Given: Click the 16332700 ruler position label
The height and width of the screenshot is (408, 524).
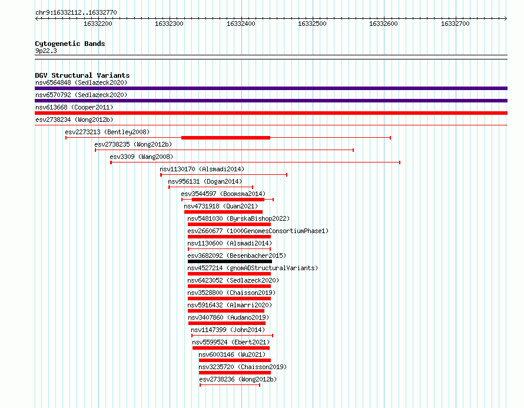Looking at the screenshot, I should 455,24.
